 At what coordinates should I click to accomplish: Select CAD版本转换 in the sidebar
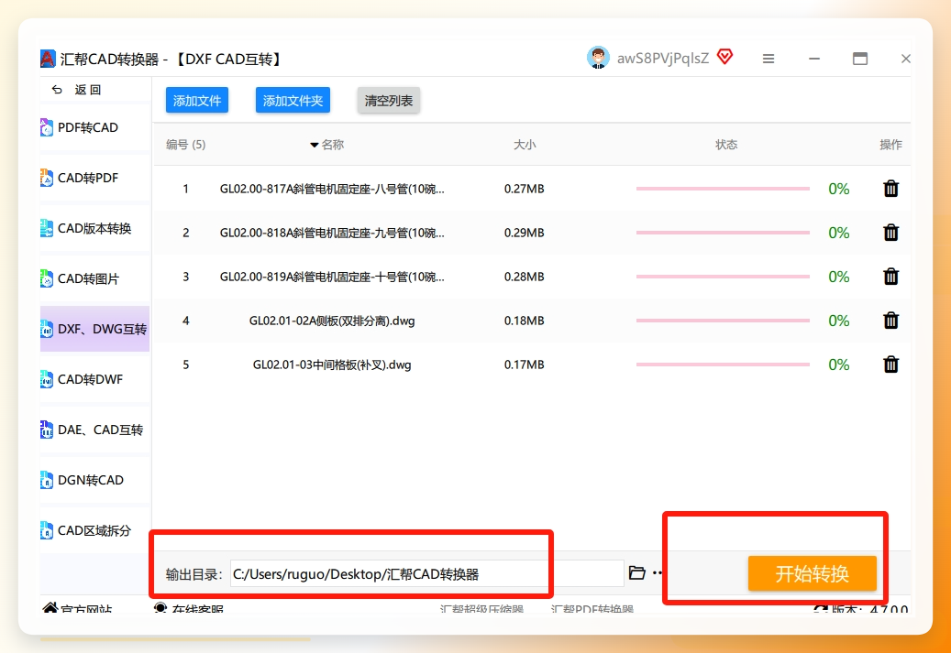coord(94,228)
